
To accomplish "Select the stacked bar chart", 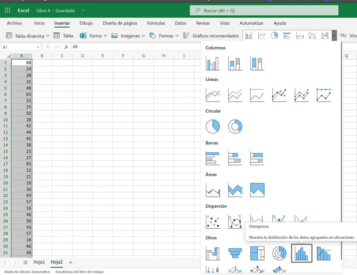I will coord(235,158).
